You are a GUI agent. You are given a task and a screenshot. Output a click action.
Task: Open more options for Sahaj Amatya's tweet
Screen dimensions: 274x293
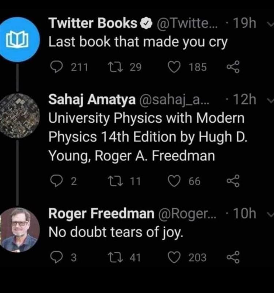270,100
